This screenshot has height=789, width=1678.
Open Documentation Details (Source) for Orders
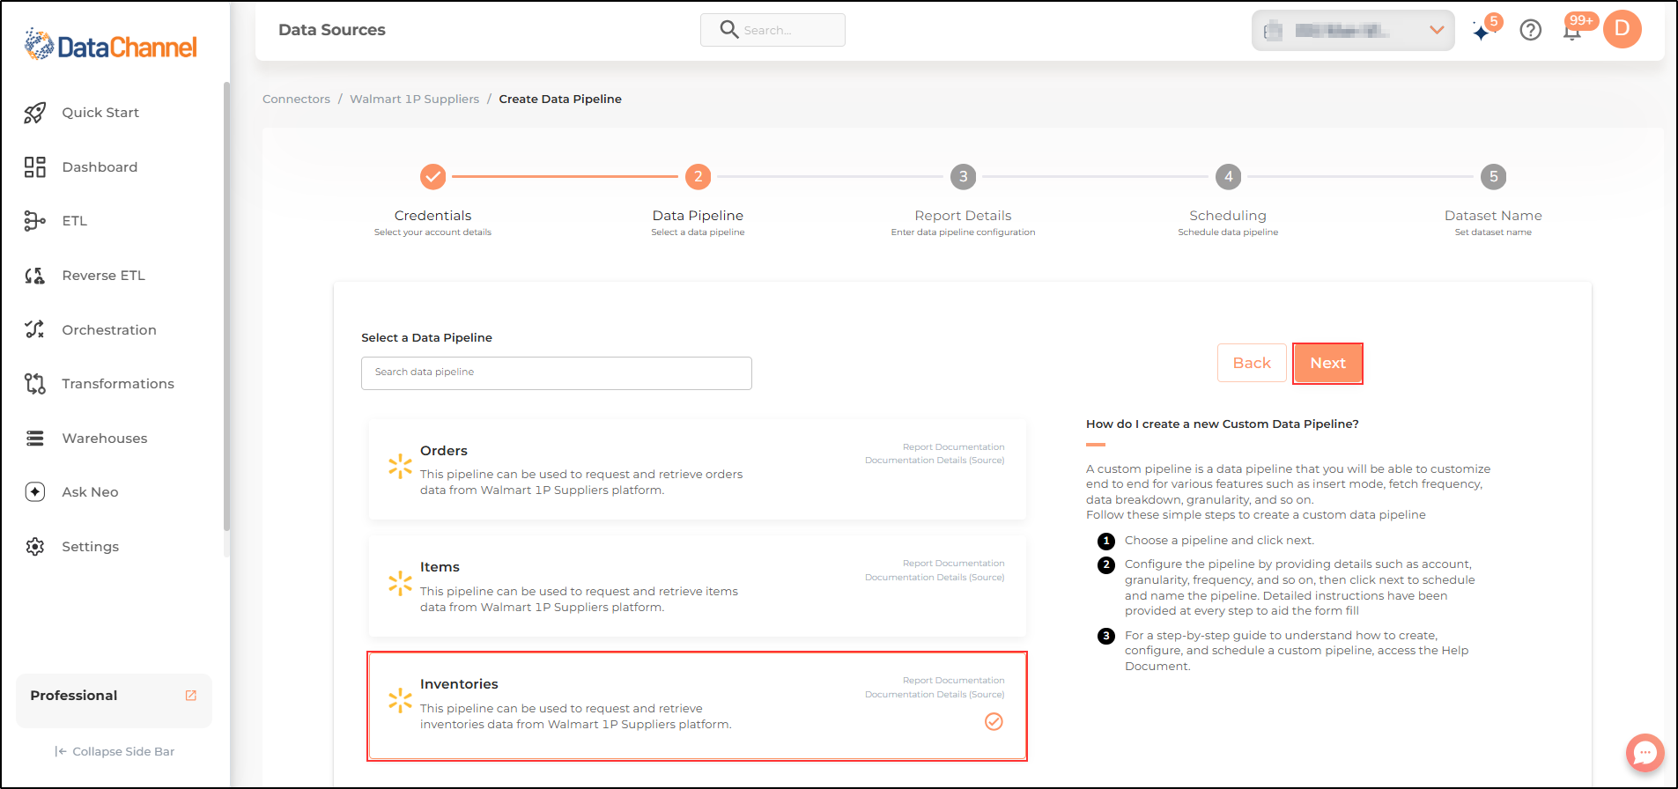[935, 461]
